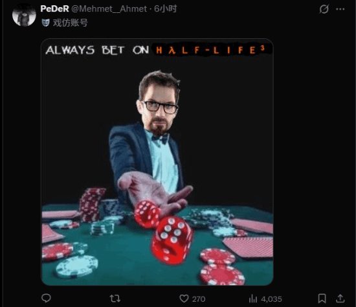Open the Half-Life 3 meme image
The image size is (356, 307).
coord(157,162)
